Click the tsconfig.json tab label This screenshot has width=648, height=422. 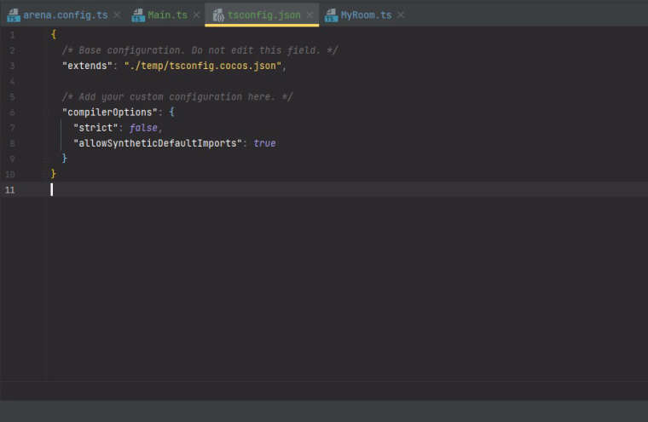[x=263, y=15]
